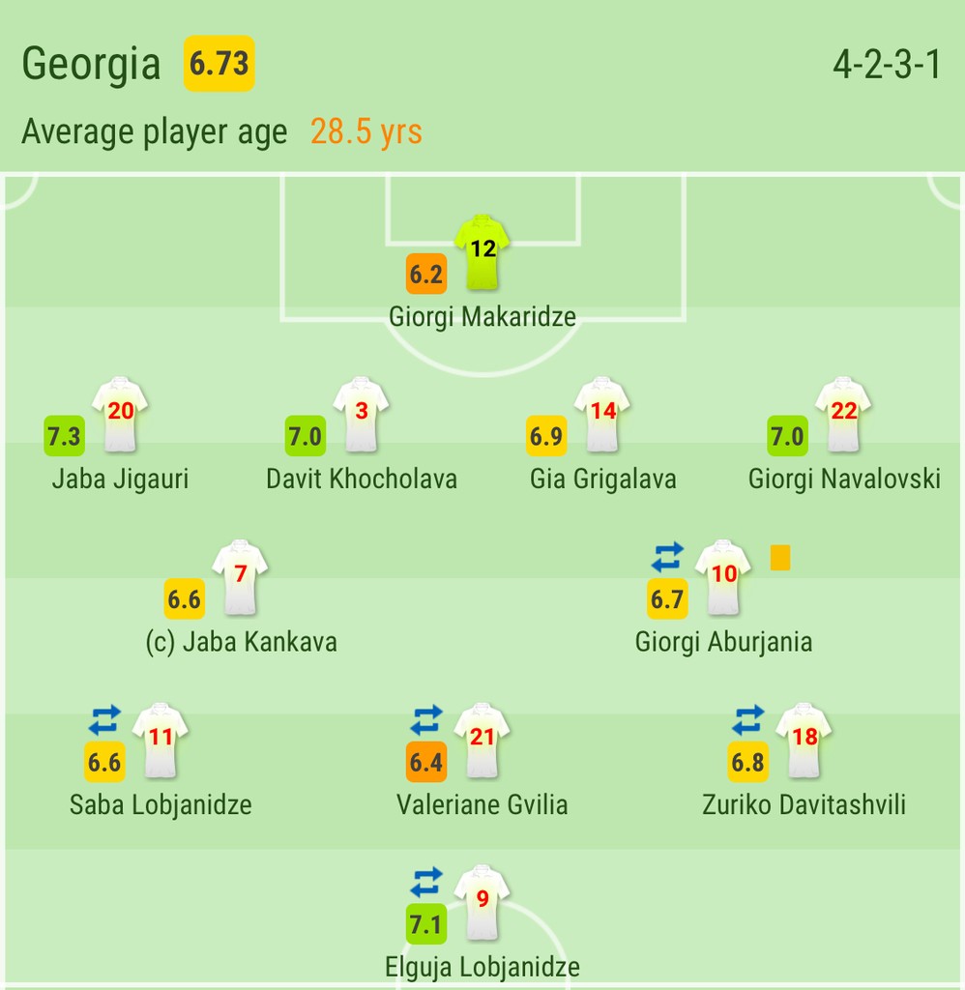Click Georgia team rating 6.73 badge
Screen dimensions: 965x990
point(219,64)
